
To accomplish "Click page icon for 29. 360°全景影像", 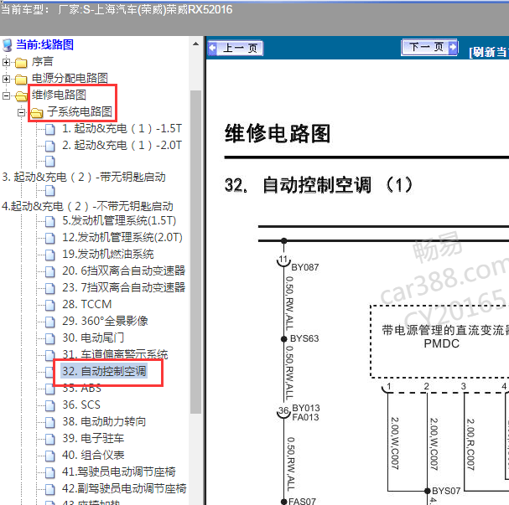I will click(50, 322).
